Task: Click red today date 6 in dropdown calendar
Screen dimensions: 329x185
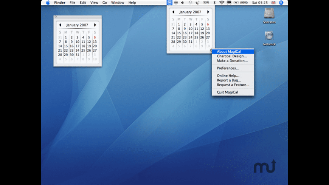Action: click(208, 24)
